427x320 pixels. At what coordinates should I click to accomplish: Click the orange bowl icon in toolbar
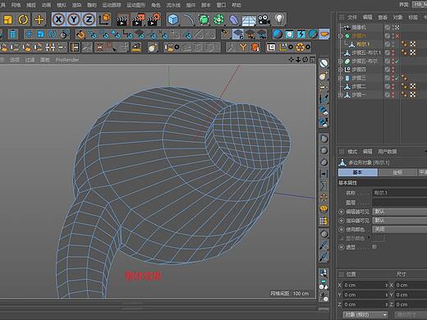[x=324, y=34]
